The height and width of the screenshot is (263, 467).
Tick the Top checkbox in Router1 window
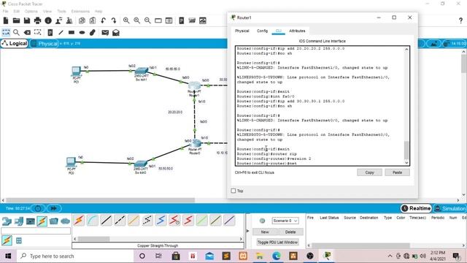(233, 191)
